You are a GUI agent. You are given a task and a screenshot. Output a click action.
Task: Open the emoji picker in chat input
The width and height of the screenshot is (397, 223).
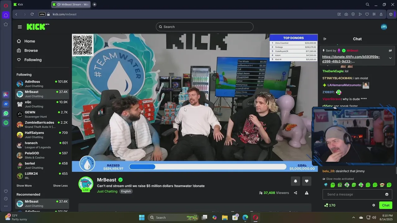tap(387, 195)
